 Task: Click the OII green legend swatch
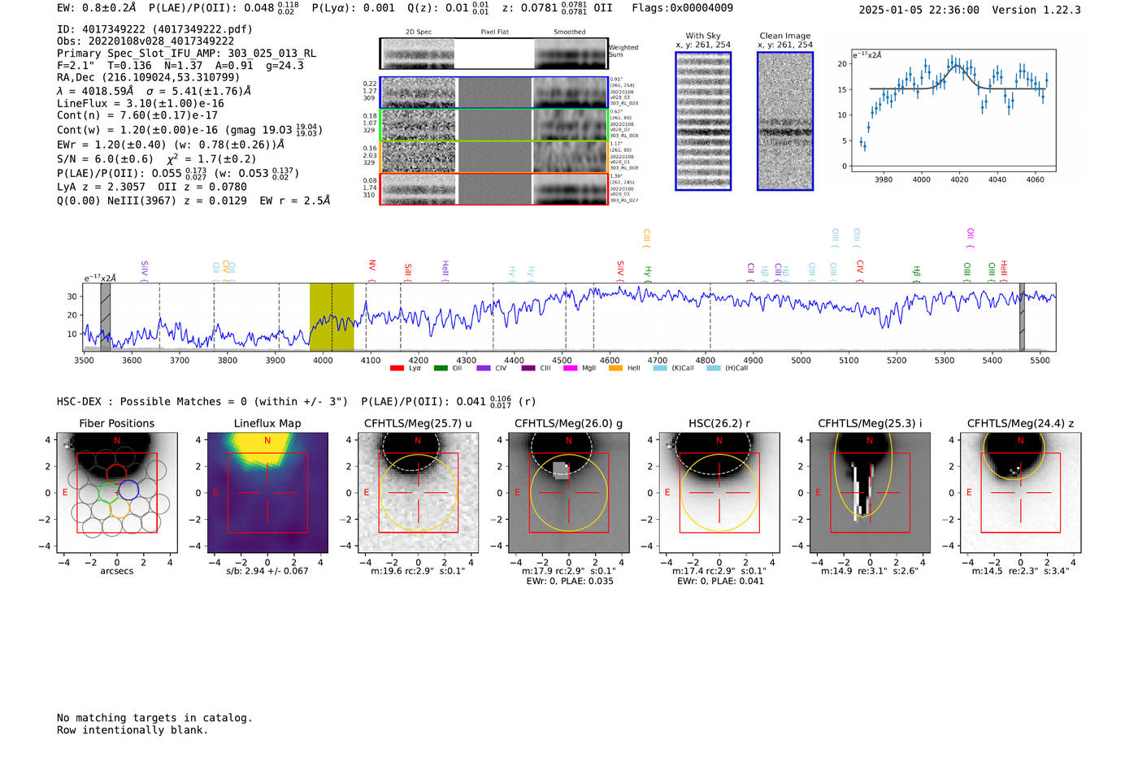[441, 368]
